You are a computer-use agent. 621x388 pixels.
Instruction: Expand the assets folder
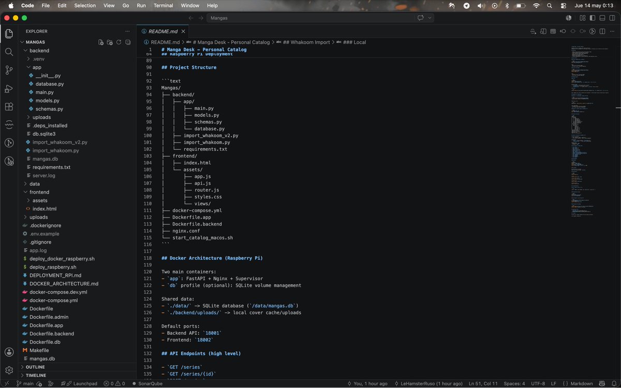77,200
